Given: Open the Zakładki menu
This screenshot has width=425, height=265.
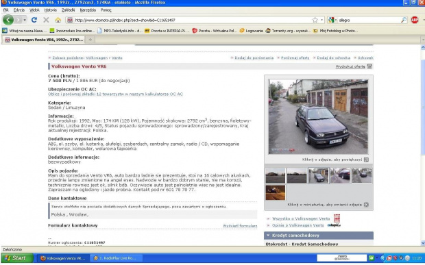Looking at the screenshot, I should [68, 10].
